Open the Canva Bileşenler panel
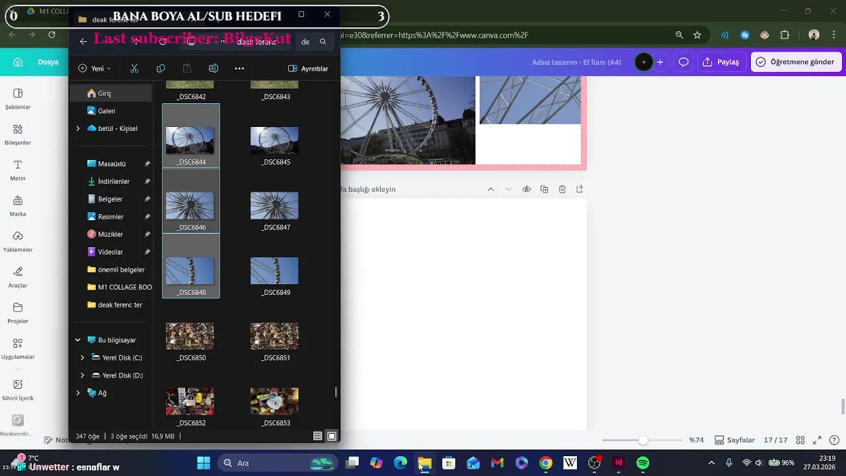The width and height of the screenshot is (846, 476). point(18,134)
